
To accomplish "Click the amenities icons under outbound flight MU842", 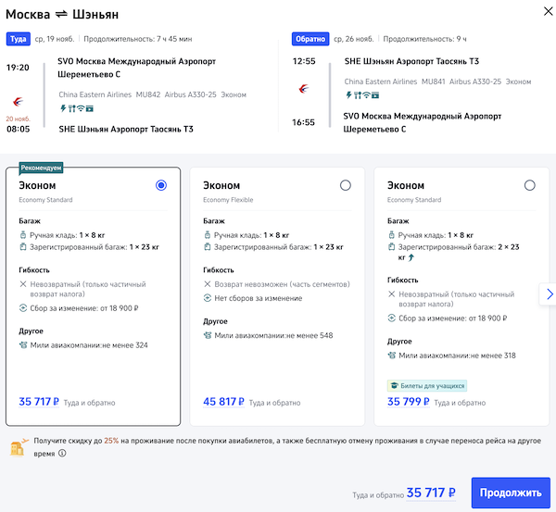I will (x=76, y=107).
